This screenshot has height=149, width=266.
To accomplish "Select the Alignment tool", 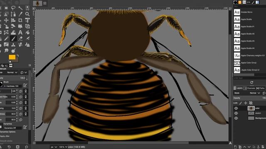I will click(13, 20).
